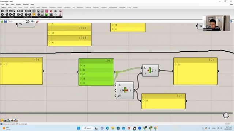Click item '2 c' in green panel

(96, 74)
